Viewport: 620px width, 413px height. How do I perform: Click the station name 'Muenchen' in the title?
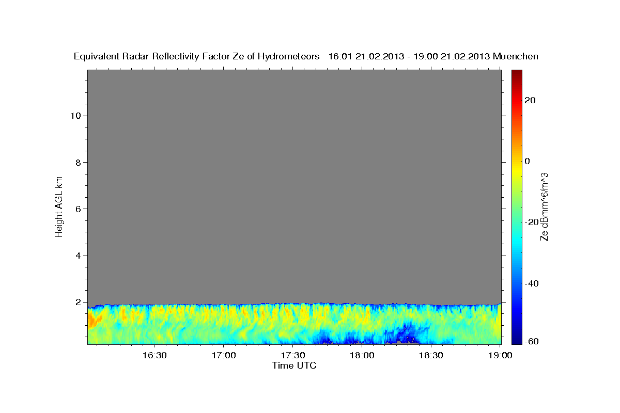[x=516, y=57]
